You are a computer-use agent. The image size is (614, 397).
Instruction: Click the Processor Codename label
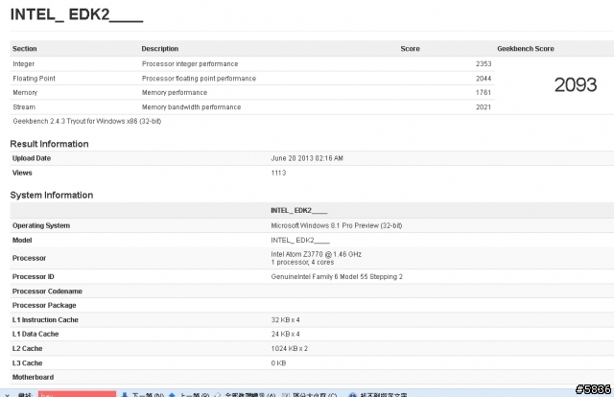coord(47,291)
